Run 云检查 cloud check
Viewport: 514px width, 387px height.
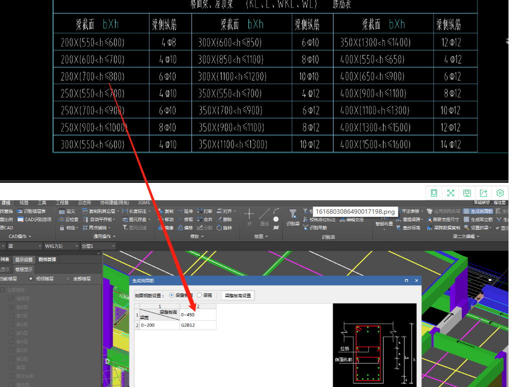coord(68,219)
